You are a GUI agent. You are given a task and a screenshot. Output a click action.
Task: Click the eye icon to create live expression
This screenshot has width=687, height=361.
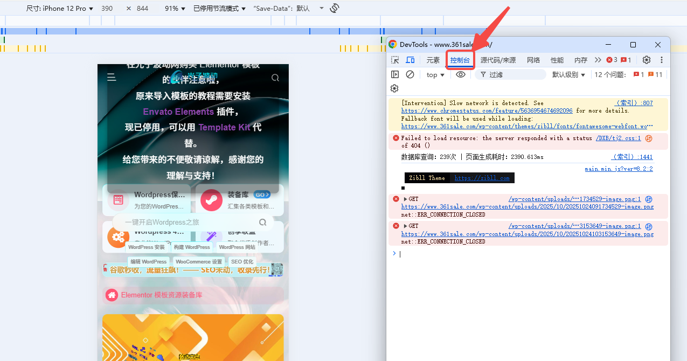[461, 75]
